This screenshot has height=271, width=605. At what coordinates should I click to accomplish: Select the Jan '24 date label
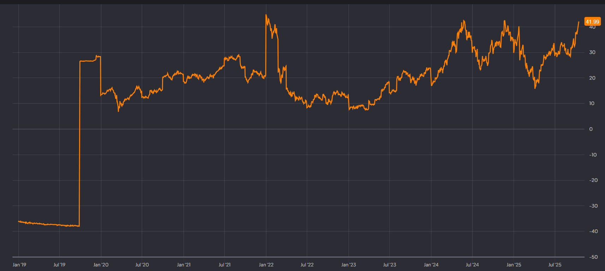pyautogui.click(x=431, y=265)
